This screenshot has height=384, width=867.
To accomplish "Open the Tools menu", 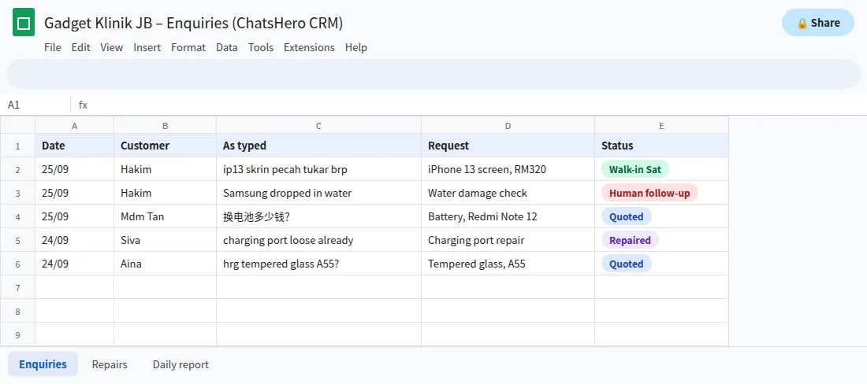I will click(261, 47).
